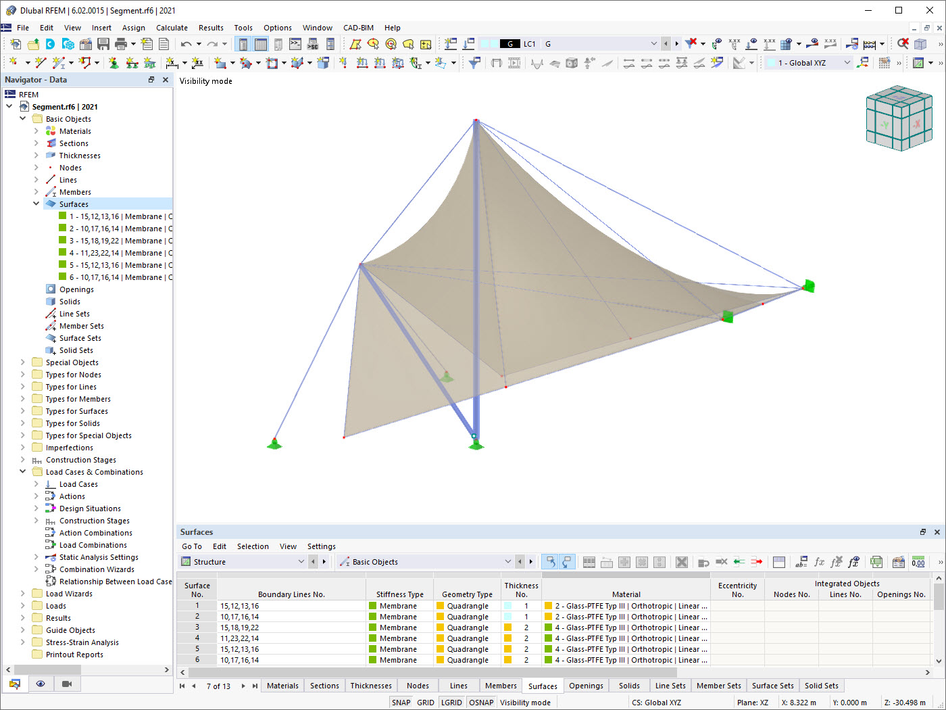
Task: Toggle GRID in the status bar
Action: click(x=426, y=703)
